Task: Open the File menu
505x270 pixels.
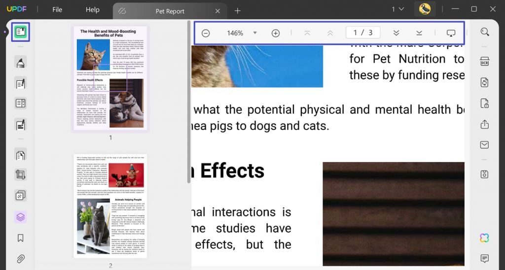Action: [x=57, y=10]
